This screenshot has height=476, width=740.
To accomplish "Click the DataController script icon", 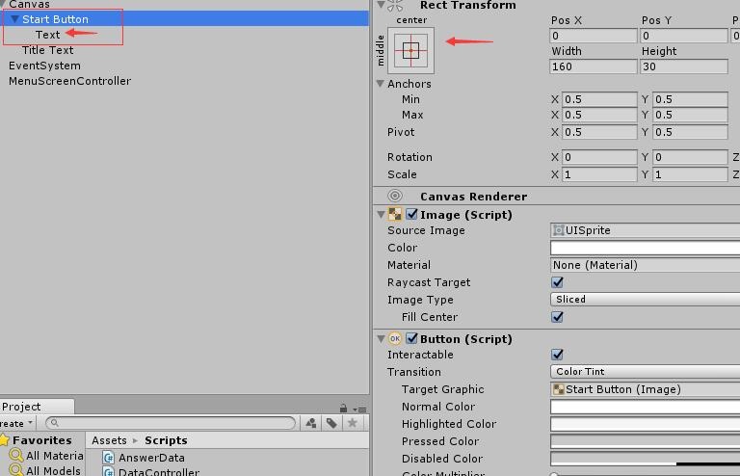I will 109,471.
